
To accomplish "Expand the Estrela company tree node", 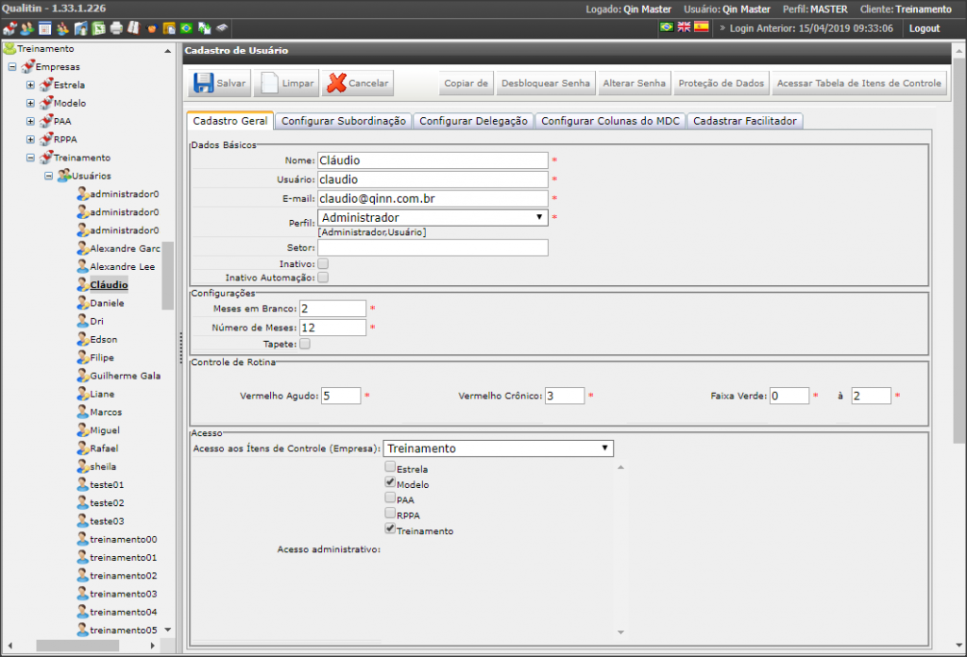I will coord(30,85).
